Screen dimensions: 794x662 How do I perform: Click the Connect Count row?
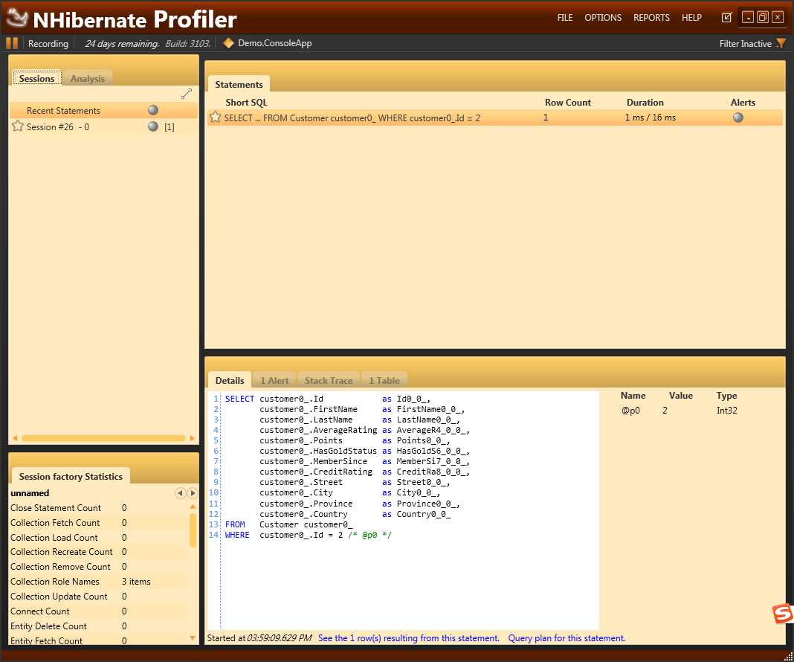(x=99, y=611)
